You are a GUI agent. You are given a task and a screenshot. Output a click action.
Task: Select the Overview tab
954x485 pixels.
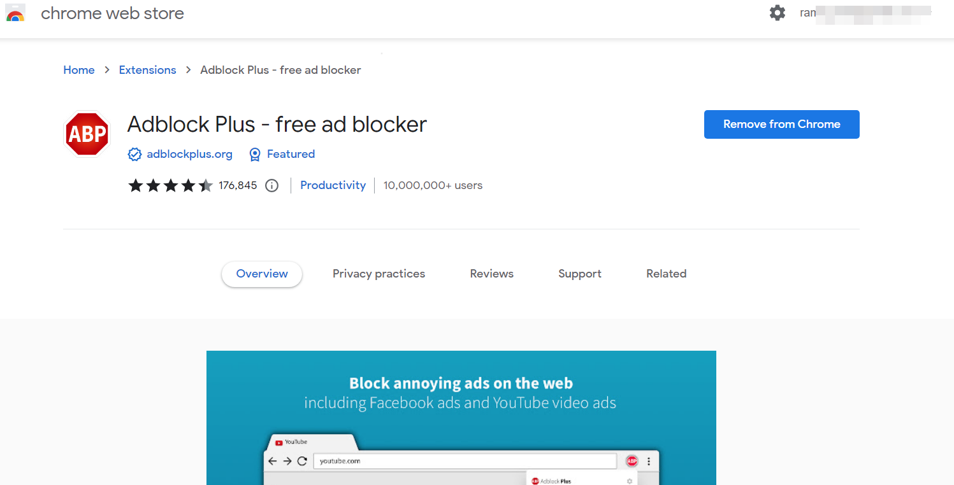click(x=262, y=274)
